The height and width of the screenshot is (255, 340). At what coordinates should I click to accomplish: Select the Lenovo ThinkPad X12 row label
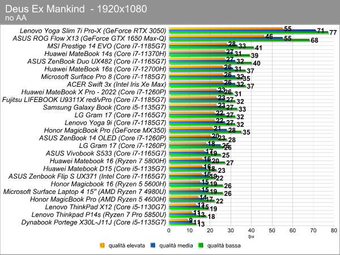pyautogui.click(x=105, y=207)
